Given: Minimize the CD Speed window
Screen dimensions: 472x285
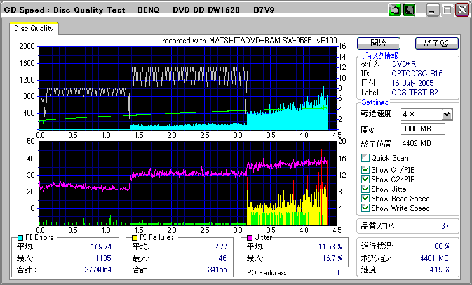Looking at the screenshot, I should pos(433,10).
